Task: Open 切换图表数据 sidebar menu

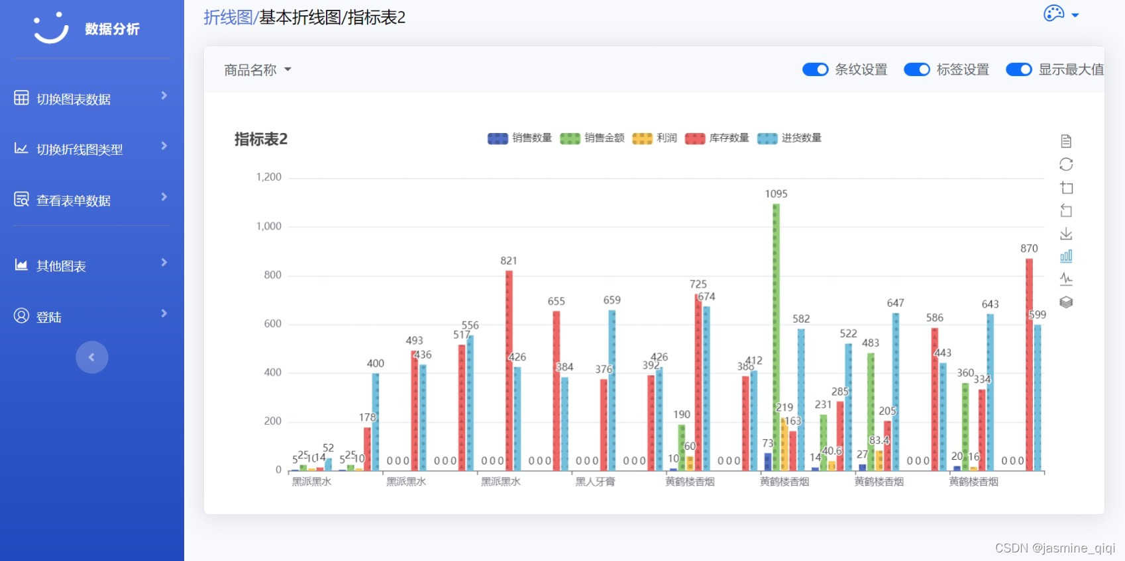Action: pyautogui.click(x=92, y=98)
